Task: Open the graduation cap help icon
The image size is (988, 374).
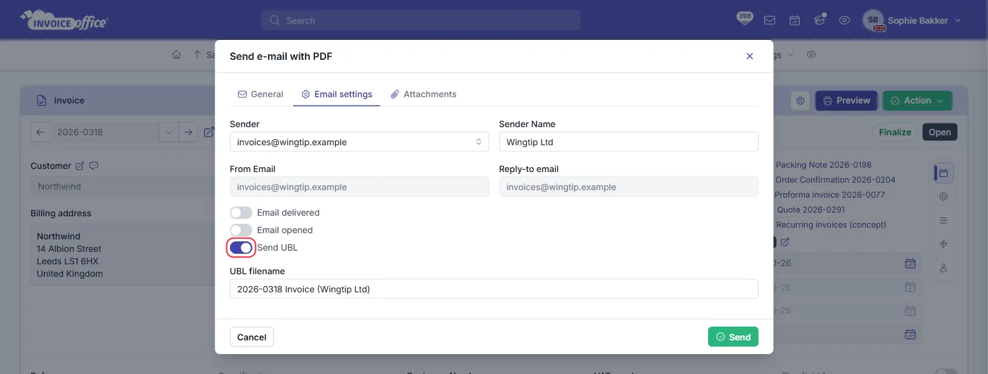Action: coord(820,20)
